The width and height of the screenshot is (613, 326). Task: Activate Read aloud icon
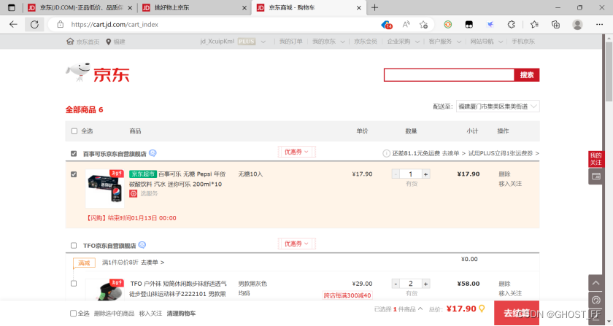click(x=406, y=24)
